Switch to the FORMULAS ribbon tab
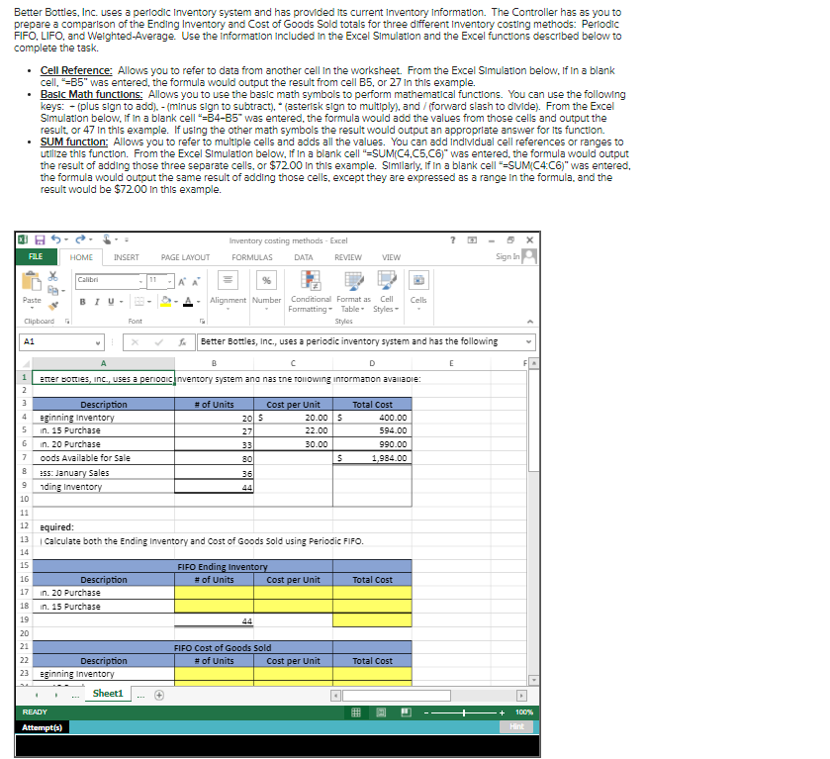 tap(252, 257)
